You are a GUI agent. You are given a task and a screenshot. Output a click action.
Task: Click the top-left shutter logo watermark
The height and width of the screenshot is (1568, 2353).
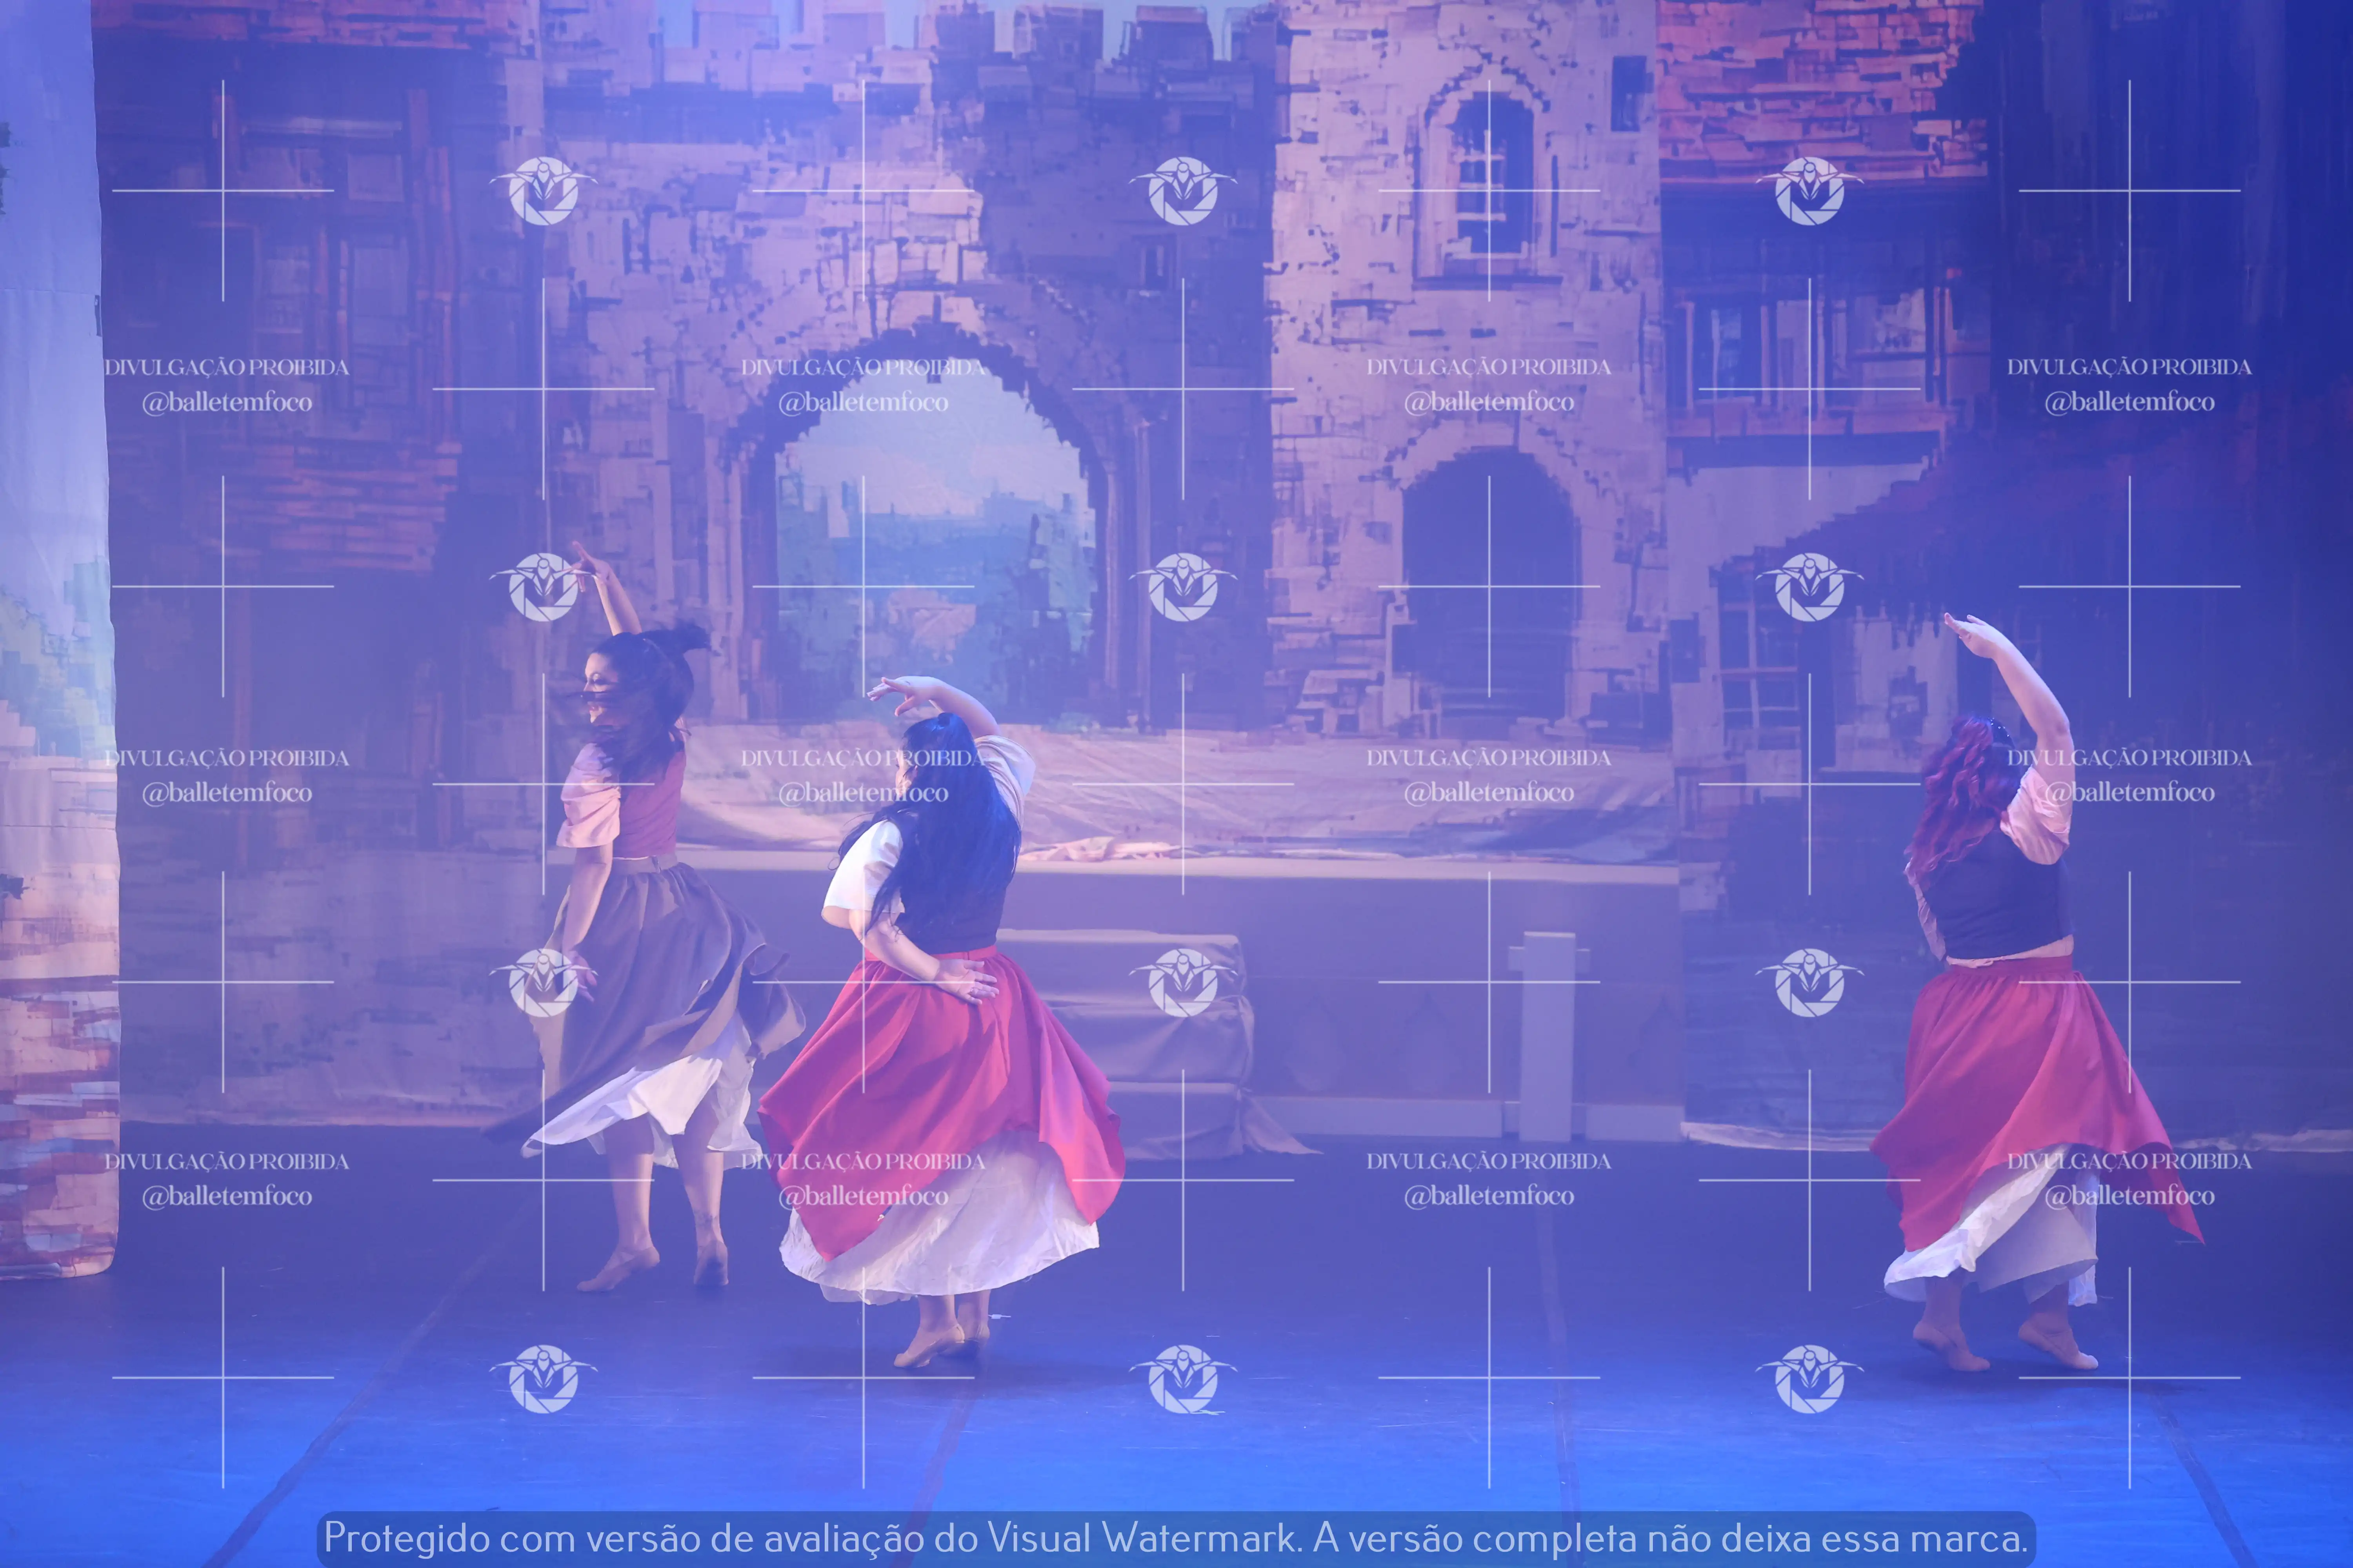point(543,190)
